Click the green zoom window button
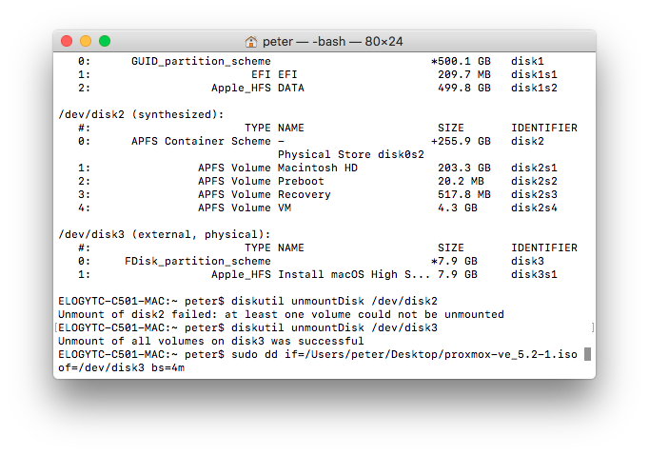 (105, 41)
